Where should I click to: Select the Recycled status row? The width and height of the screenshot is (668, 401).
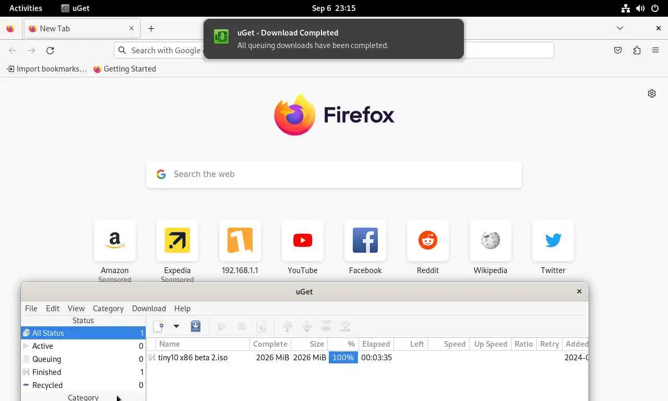[83, 385]
